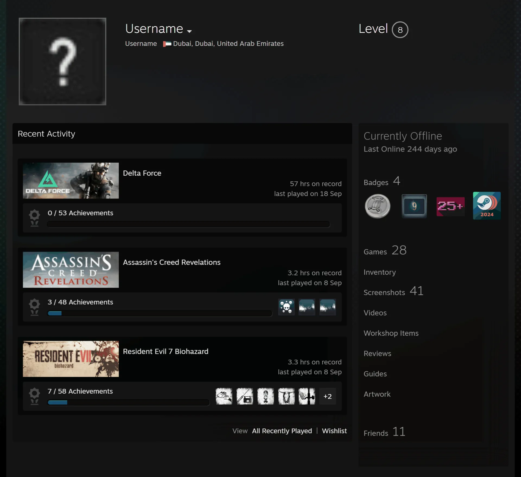Open the Videos link
521x477 pixels.
pyautogui.click(x=375, y=313)
